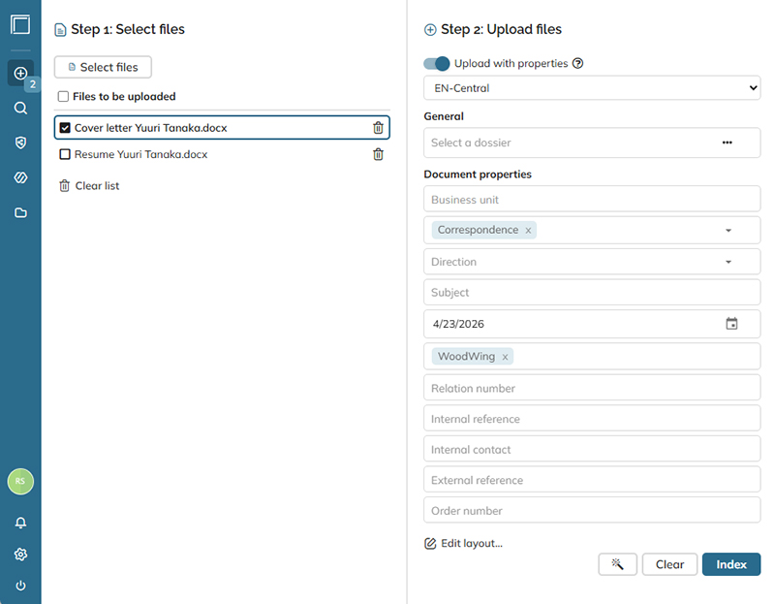Viewport: 775px width, 604px height.
Task: Enable the 'Files to be uploaded' checkbox
Action: (x=63, y=96)
